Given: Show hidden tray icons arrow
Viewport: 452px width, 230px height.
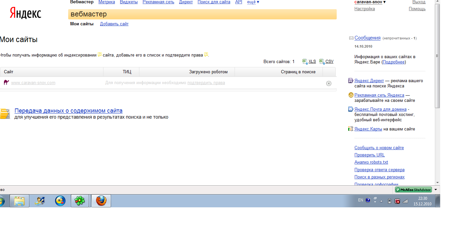Looking at the screenshot, I should (381, 201).
